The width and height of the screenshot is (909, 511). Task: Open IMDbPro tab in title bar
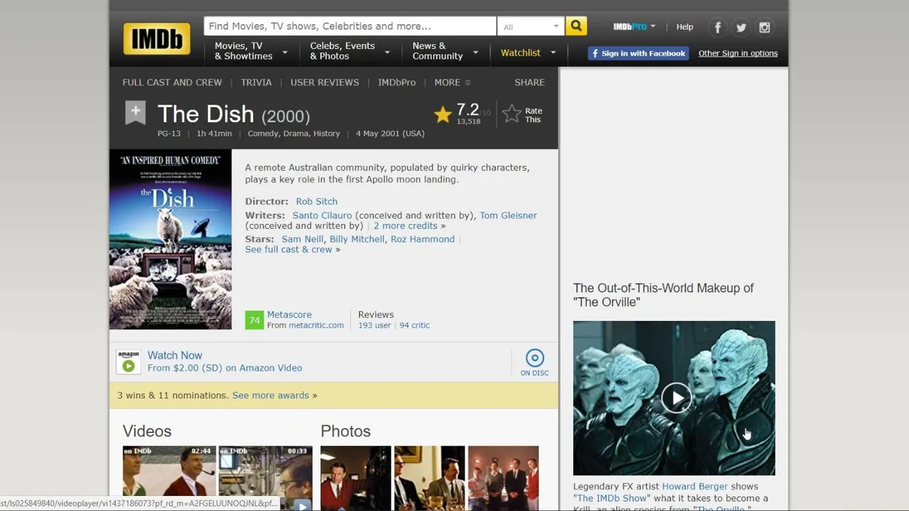point(397,82)
